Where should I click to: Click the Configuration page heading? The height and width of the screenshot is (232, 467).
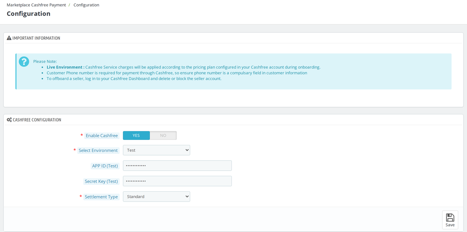[29, 14]
